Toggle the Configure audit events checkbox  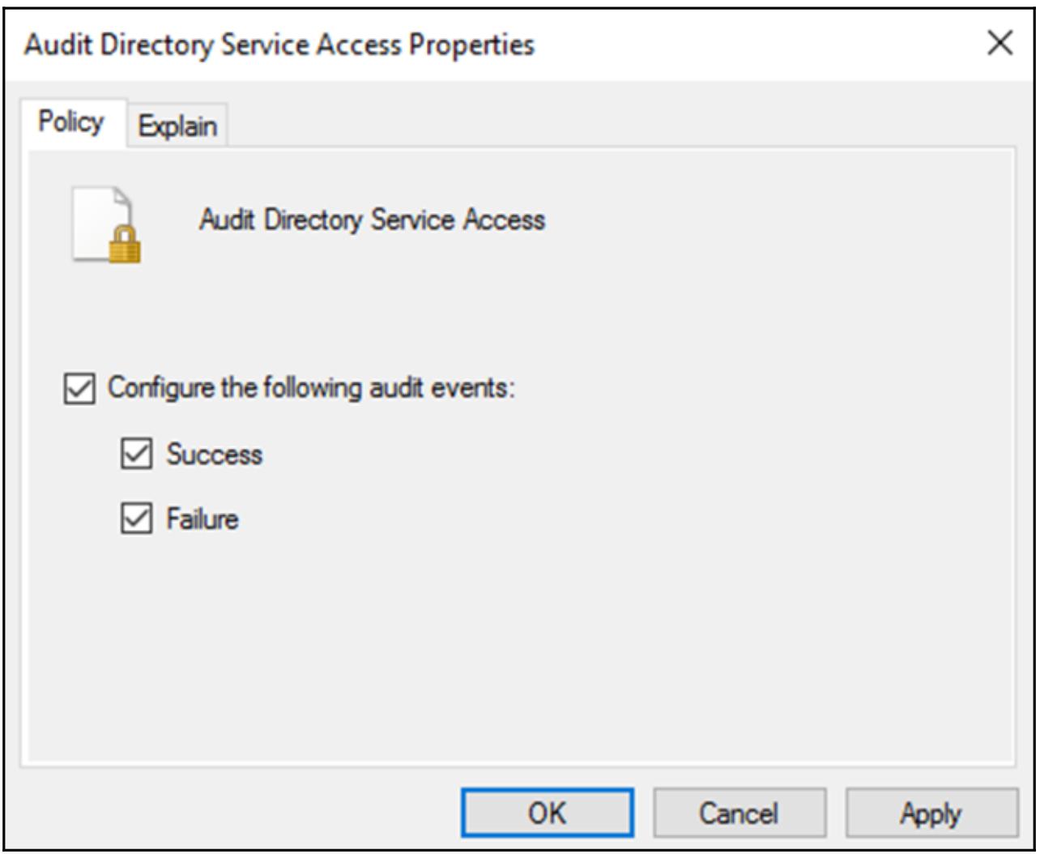point(79,388)
